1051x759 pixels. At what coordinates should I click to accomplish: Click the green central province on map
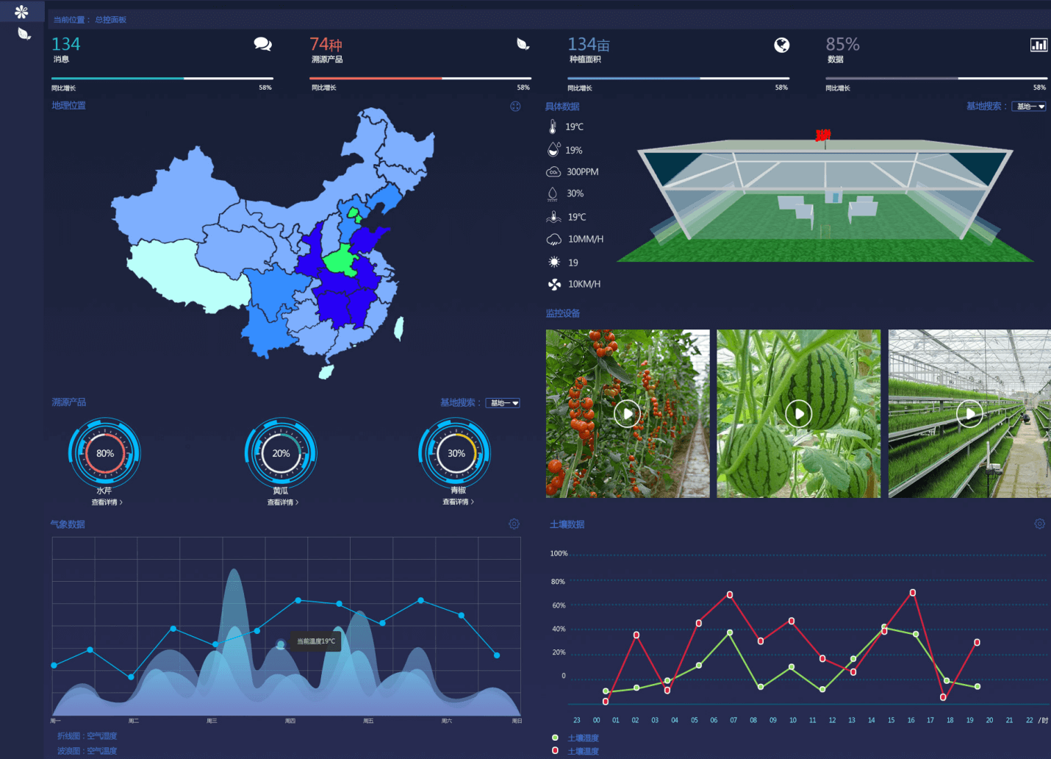[x=341, y=262]
